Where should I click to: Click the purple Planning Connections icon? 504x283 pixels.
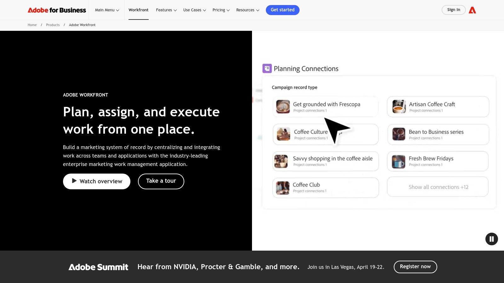tap(267, 68)
